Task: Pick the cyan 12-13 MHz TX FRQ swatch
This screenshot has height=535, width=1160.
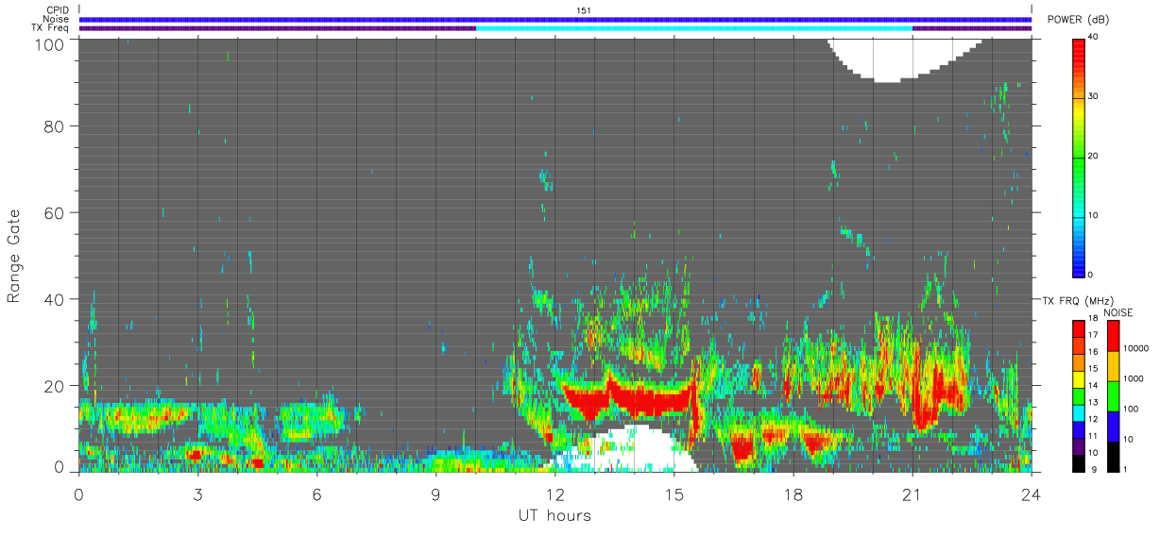Action: (x=1079, y=412)
